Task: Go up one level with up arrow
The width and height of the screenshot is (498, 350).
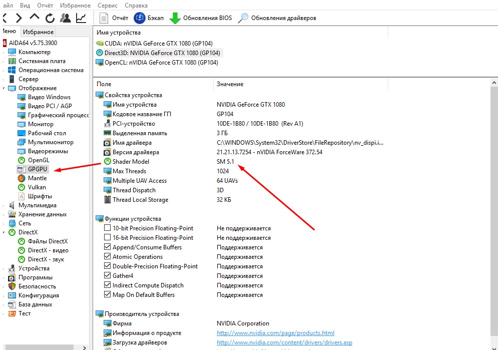Action: pyautogui.click(x=34, y=18)
